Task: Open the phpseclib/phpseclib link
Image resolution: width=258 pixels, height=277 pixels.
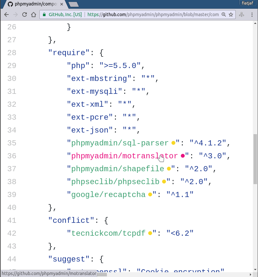Action: point(115,182)
